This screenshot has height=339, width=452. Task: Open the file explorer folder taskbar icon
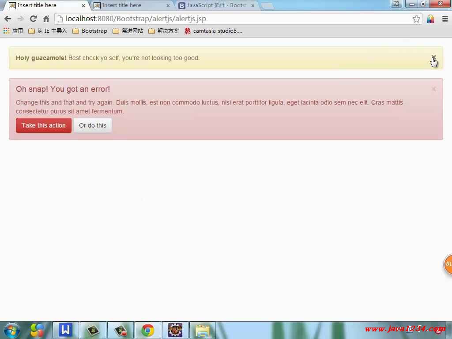[203, 330]
